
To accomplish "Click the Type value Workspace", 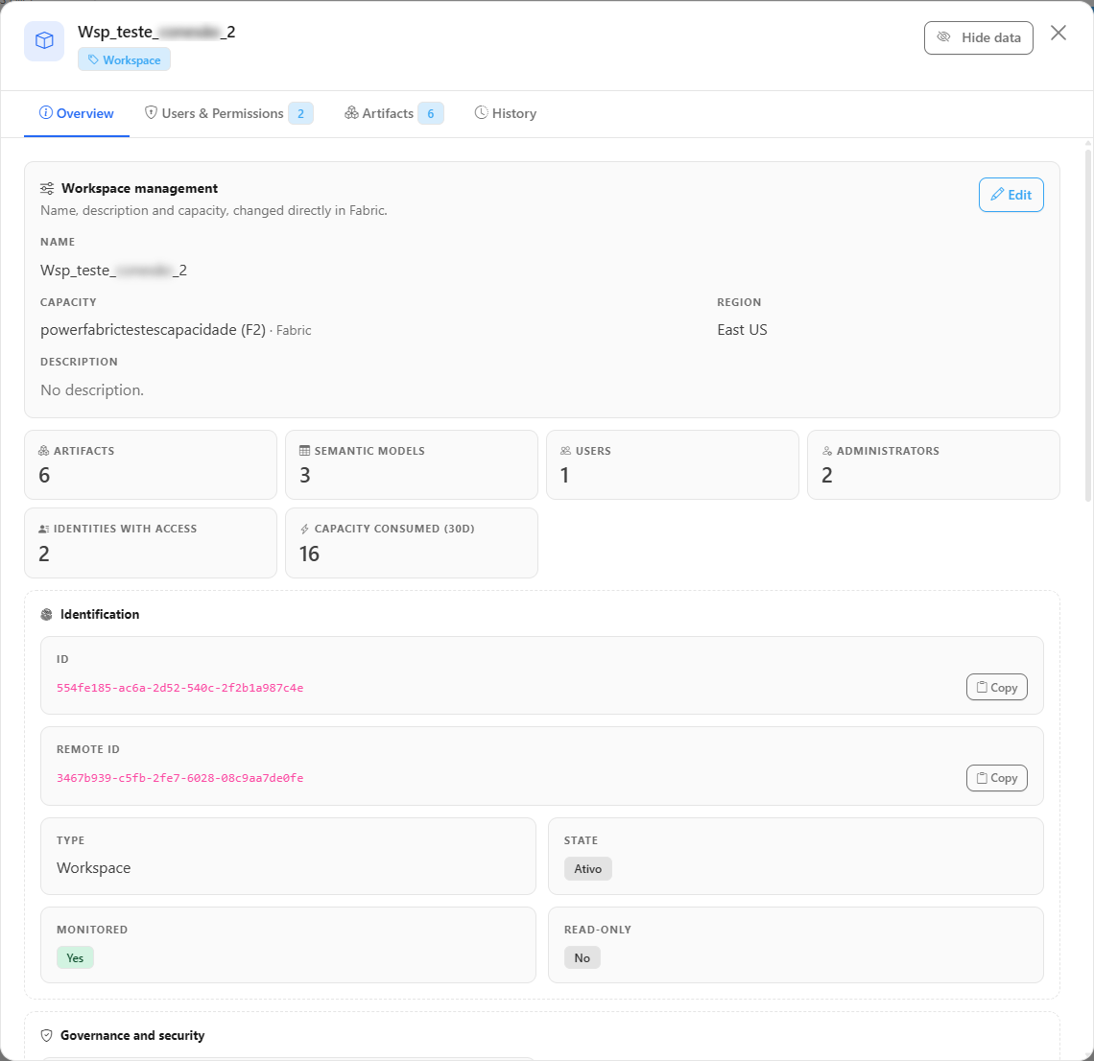I will (x=93, y=868).
